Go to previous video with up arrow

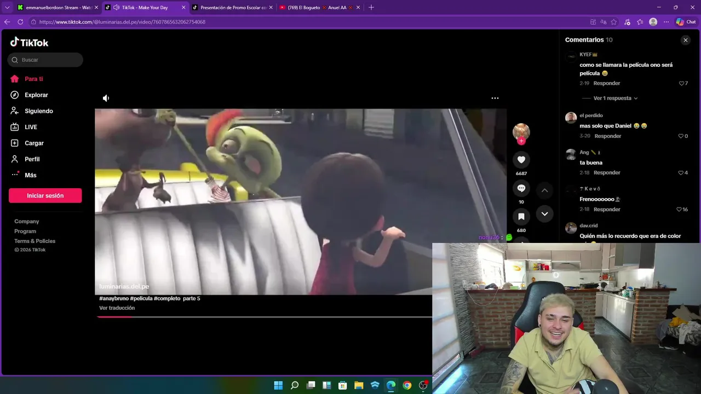544,190
